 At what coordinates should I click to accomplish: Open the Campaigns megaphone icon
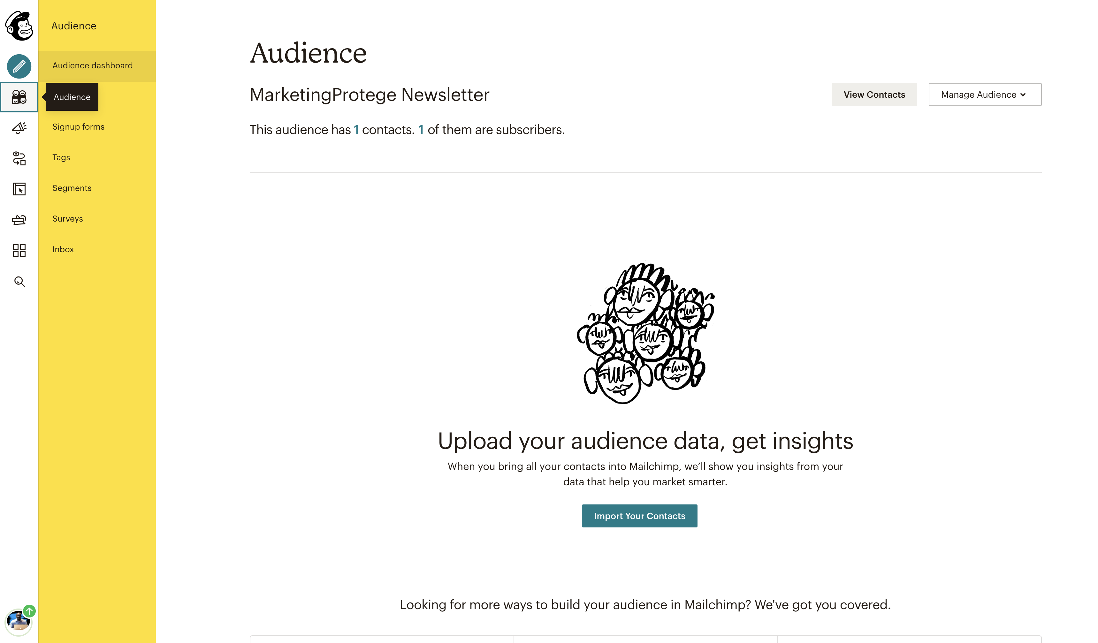point(19,128)
